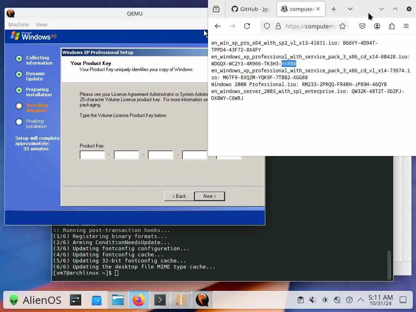The width and height of the screenshot is (416, 312).
Task: Open Firefox tracking protection shield
Action: click(x=267, y=26)
